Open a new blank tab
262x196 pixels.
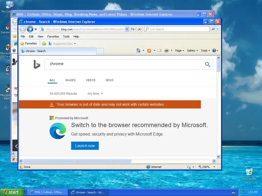[100, 51]
